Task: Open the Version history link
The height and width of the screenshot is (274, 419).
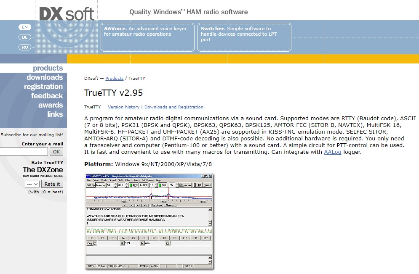Action: click(x=123, y=107)
